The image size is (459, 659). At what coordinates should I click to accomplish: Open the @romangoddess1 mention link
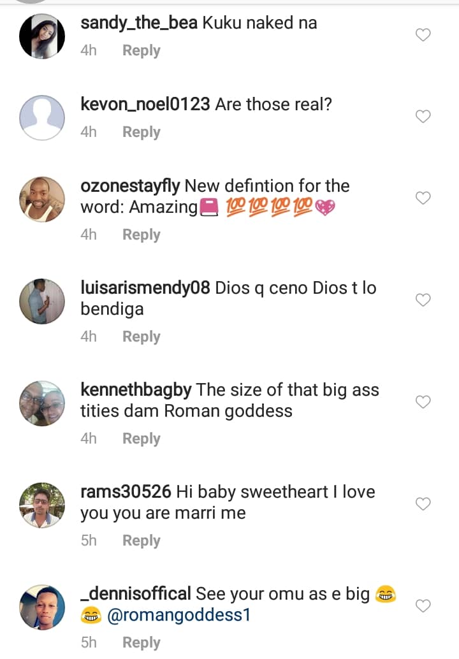tap(179, 616)
